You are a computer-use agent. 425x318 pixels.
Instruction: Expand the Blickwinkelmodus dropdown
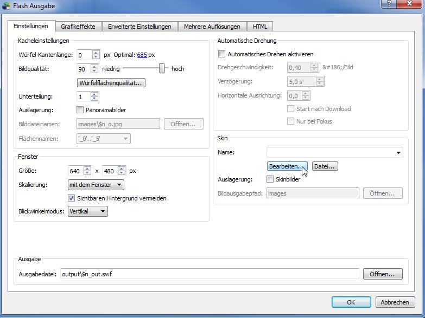pyautogui.click(x=87, y=211)
